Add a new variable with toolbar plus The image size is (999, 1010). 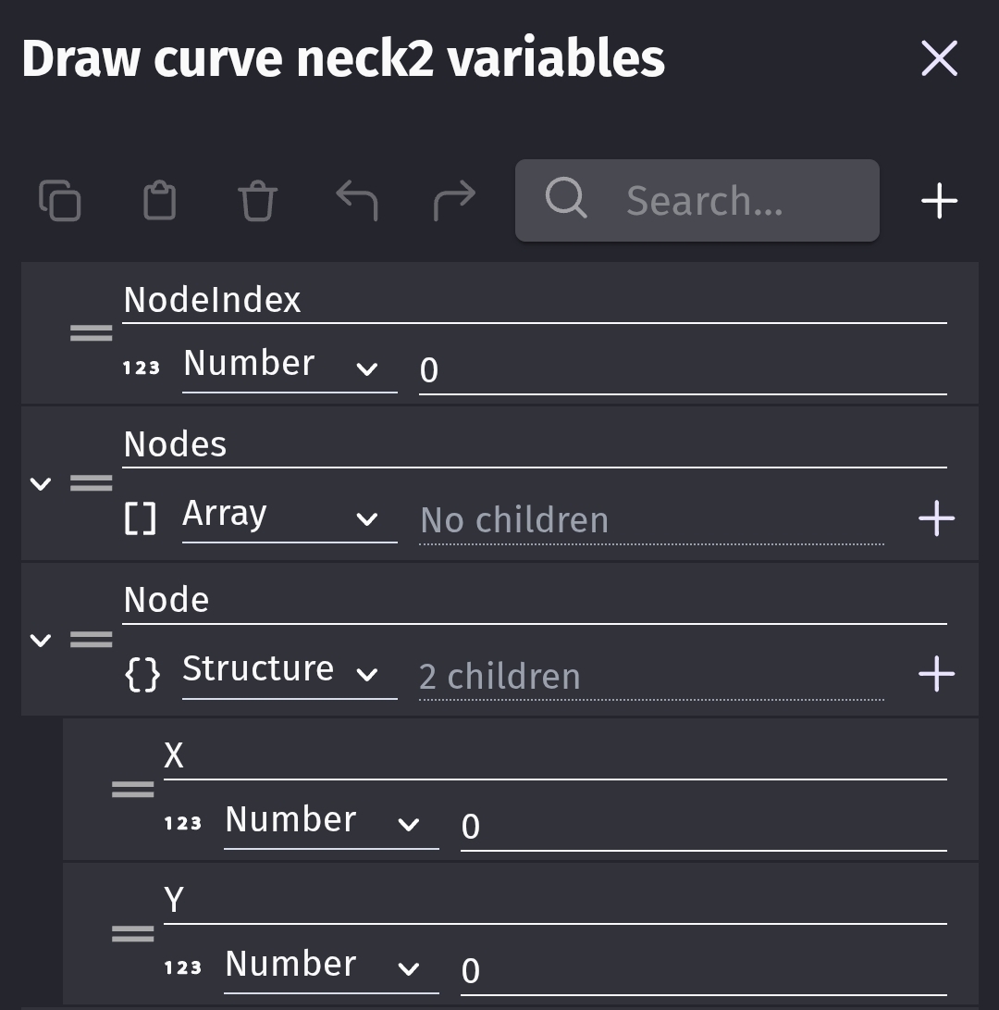click(939, 201)
